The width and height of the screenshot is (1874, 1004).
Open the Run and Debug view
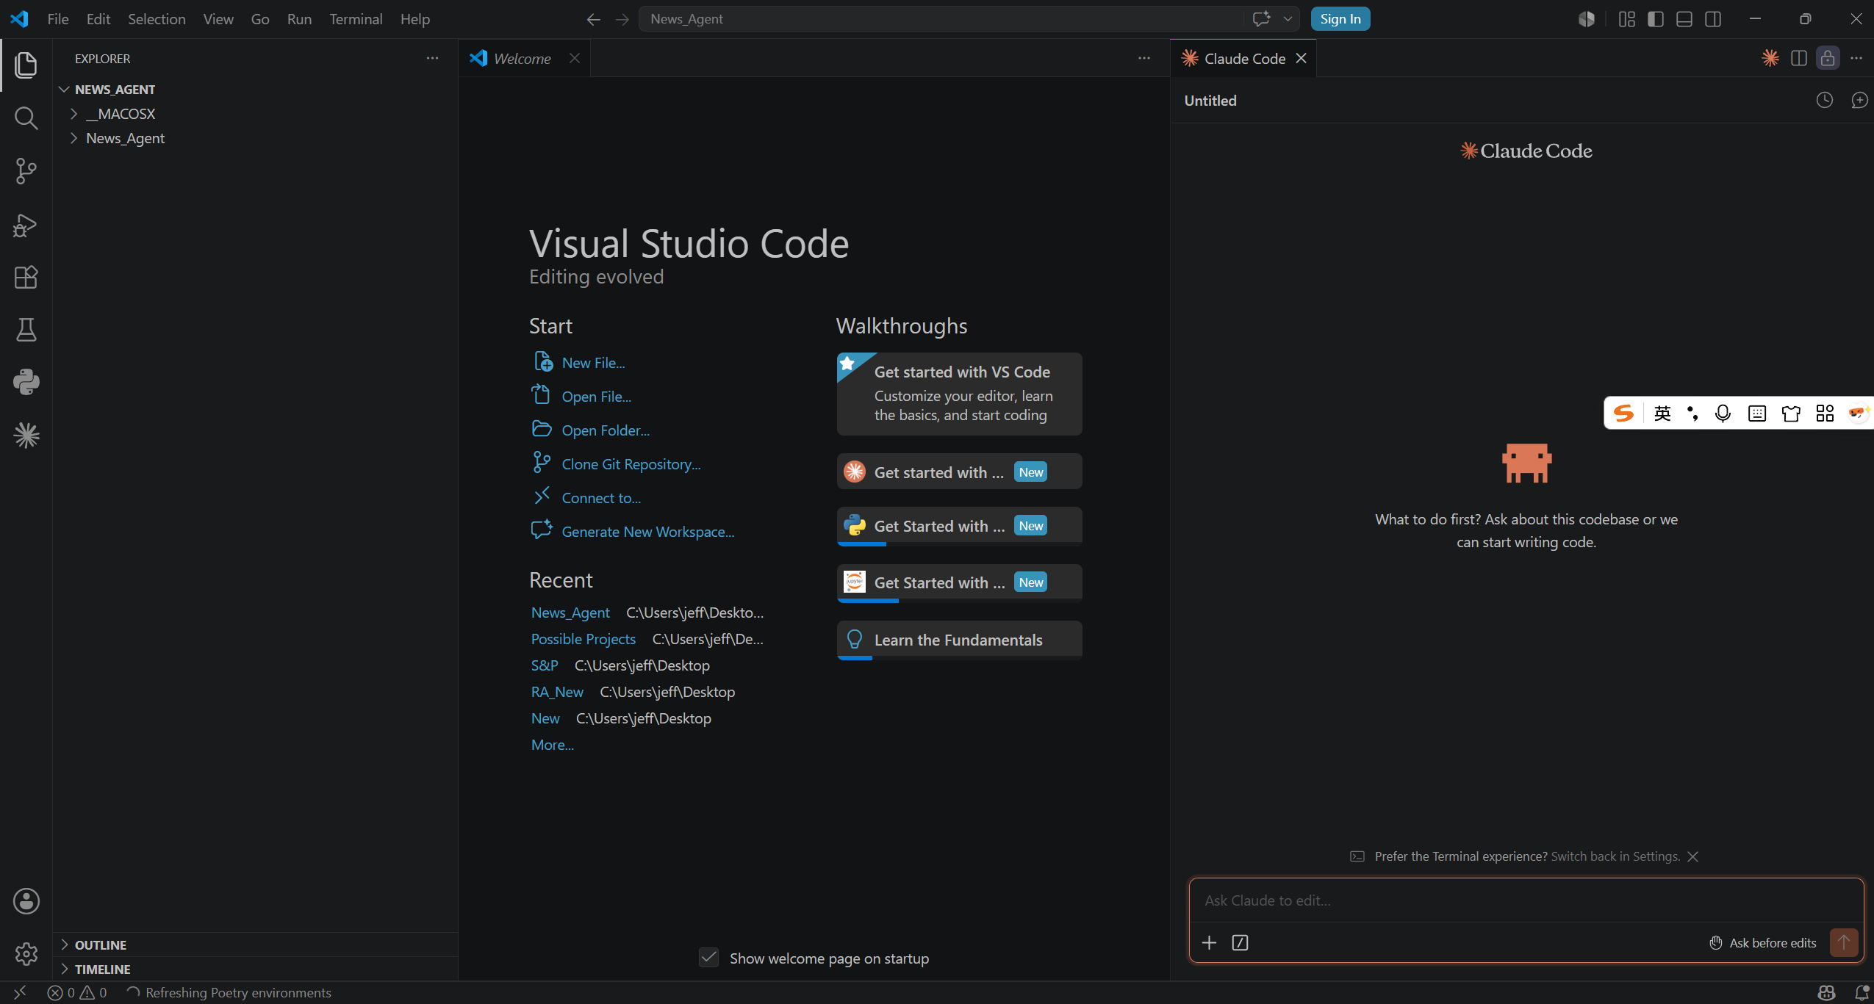click(26, 224)
